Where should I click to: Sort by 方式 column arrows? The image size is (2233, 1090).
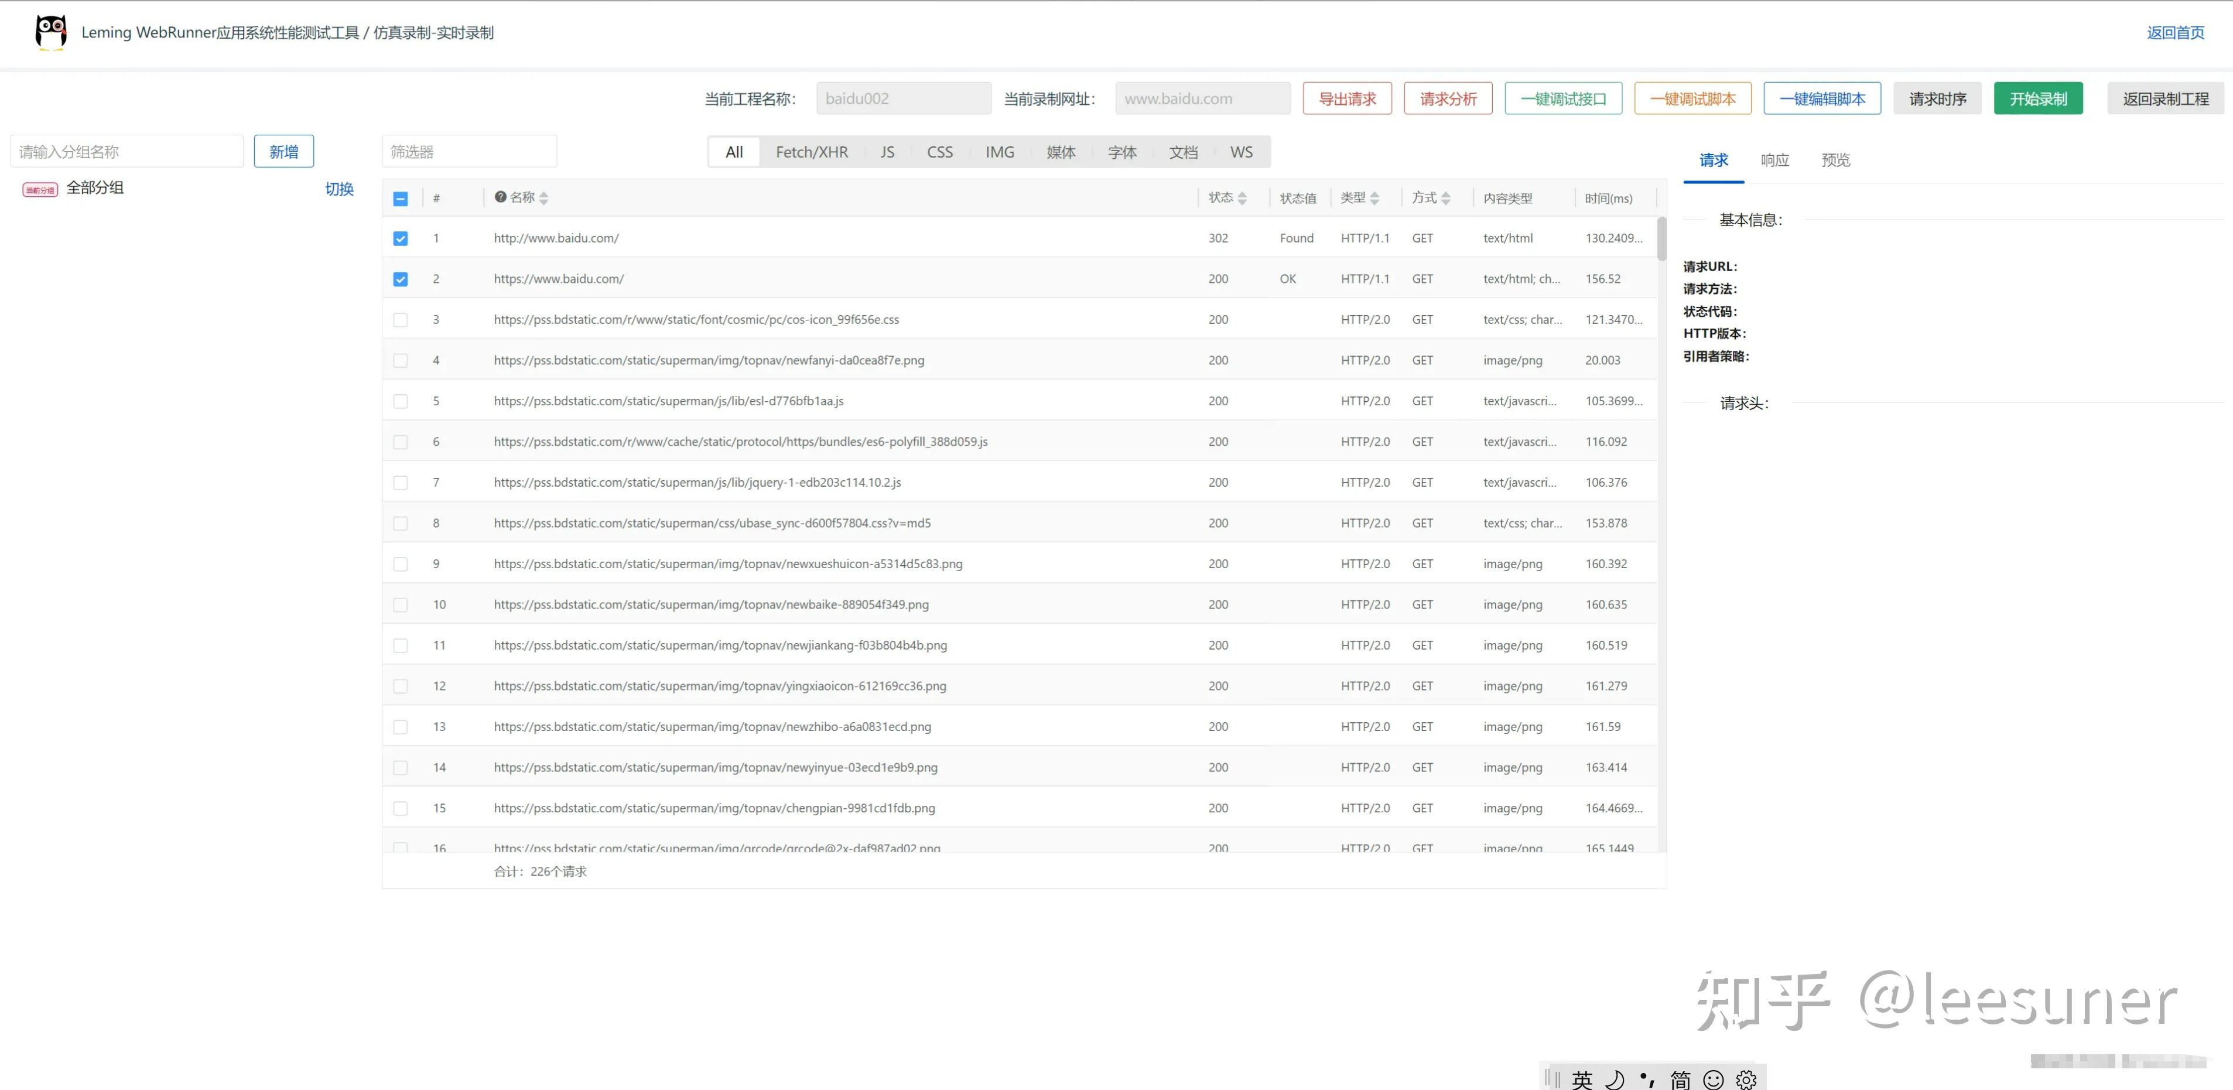[x=1445, y=199]
